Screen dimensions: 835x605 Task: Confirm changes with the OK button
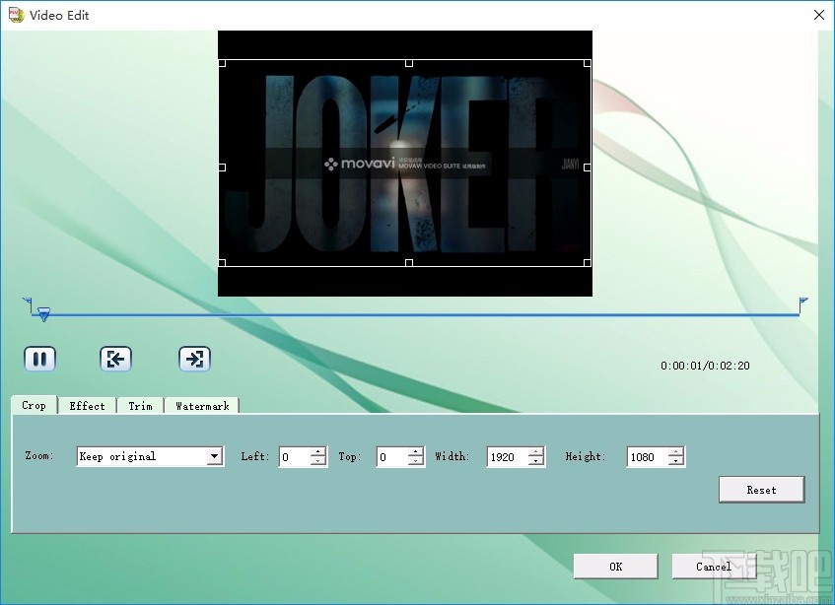tap(615, 567)
